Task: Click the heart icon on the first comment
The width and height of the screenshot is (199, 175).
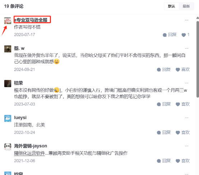Action: click(x=184, y=35)
